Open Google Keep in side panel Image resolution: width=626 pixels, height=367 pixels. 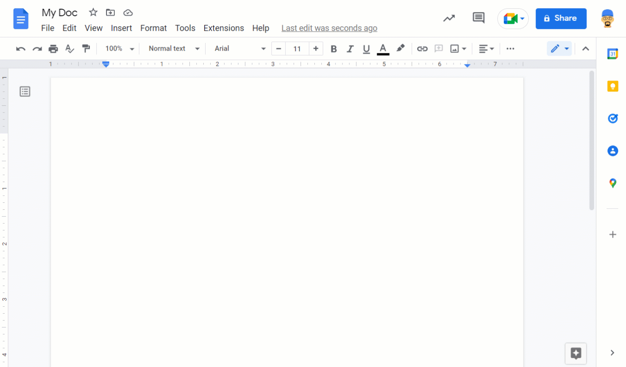(x=613, y=86)
